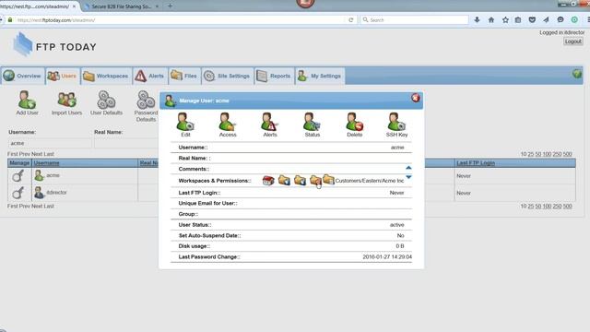Screen dimensions: 590x332
Task: Focus the Username filter field
Action: [50, 144]
